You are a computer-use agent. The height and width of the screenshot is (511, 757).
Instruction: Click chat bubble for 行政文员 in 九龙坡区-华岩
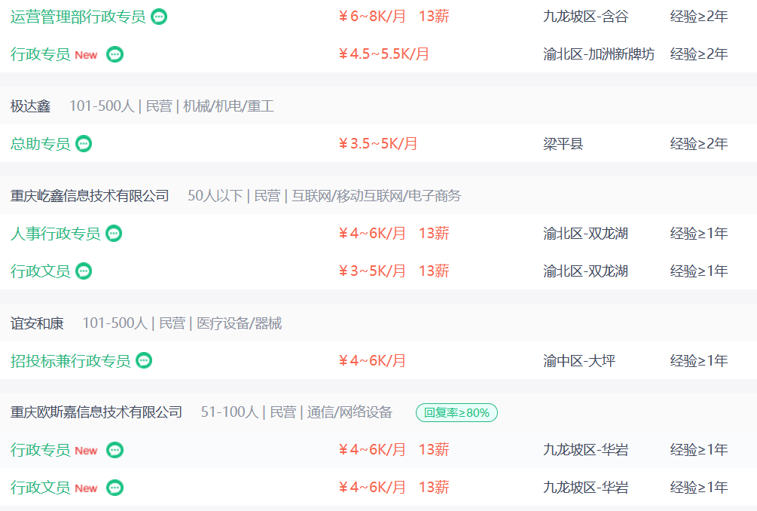coord(115,488)
